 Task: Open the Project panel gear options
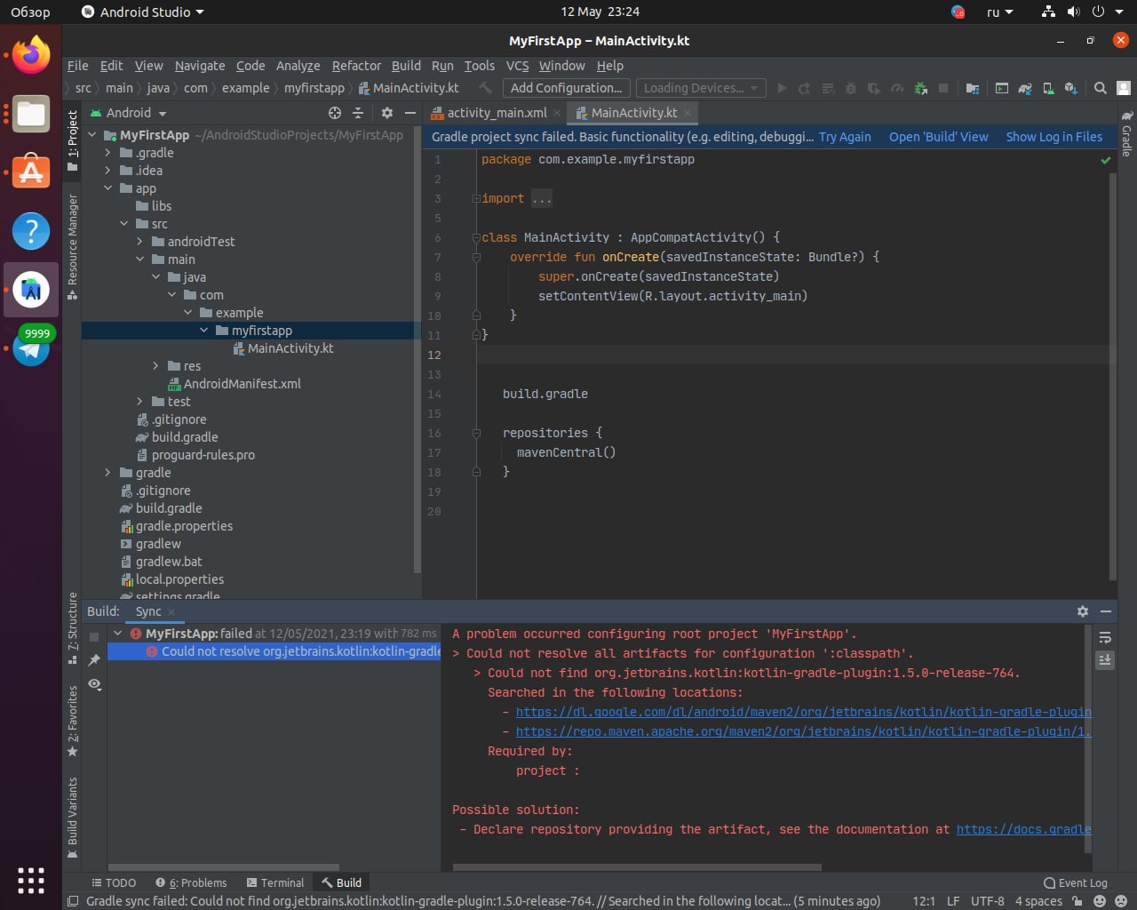(x=387, y=113)
